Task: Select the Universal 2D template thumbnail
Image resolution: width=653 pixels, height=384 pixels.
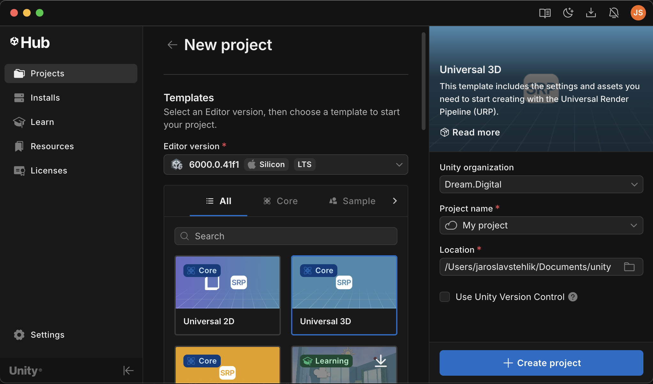Action: pyautogui.click(x=227, y=282)
